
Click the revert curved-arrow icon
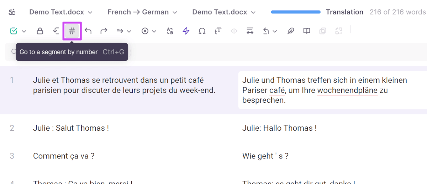click(x=266, y=31)
